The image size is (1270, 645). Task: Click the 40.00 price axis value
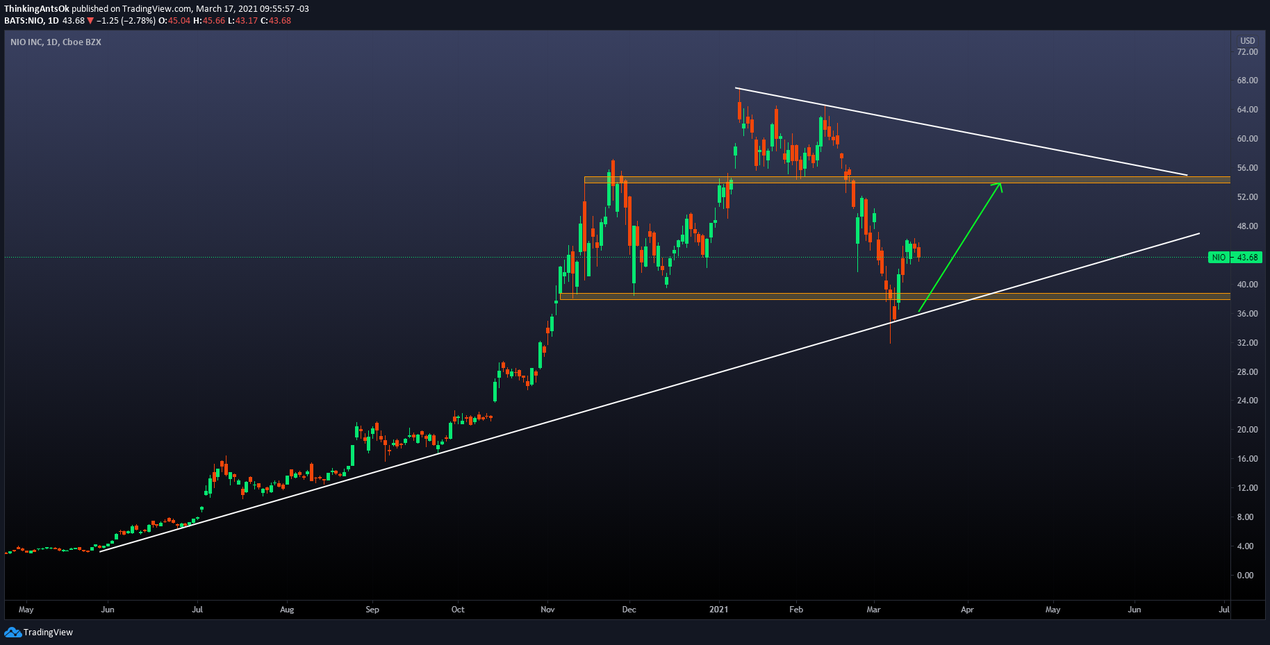point(1247,285)
